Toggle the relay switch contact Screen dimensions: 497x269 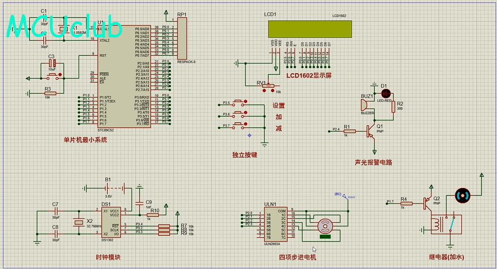453,225
